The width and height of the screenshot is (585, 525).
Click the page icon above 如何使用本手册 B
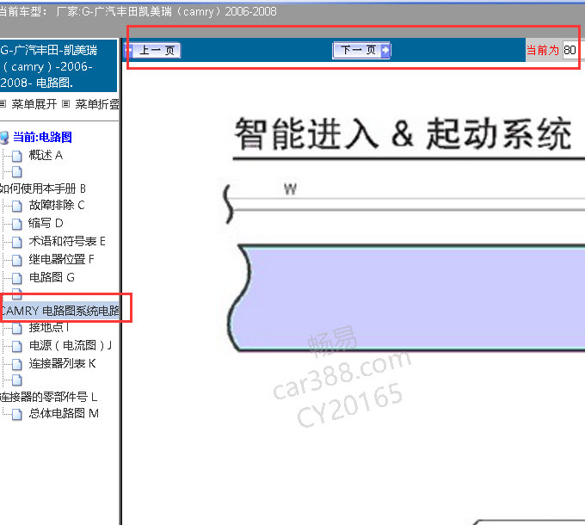(x=17, y=171)
